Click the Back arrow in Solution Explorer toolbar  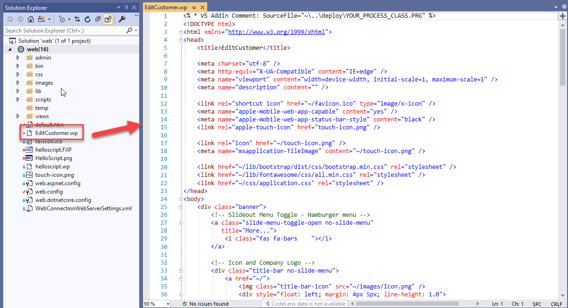pos(10,19)
